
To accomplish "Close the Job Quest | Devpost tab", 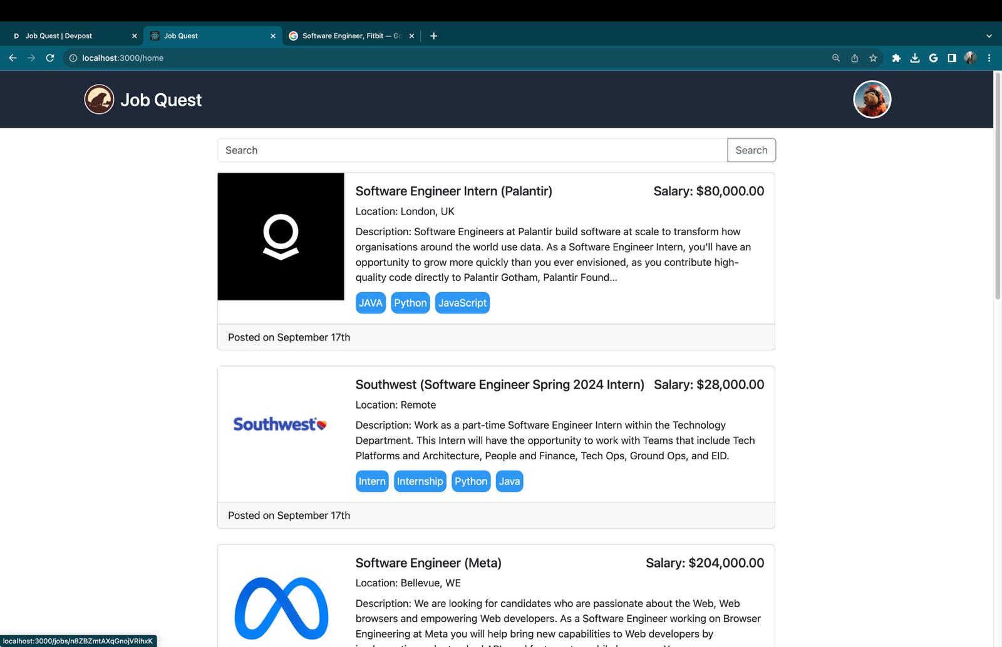I will tap(134, 36).
